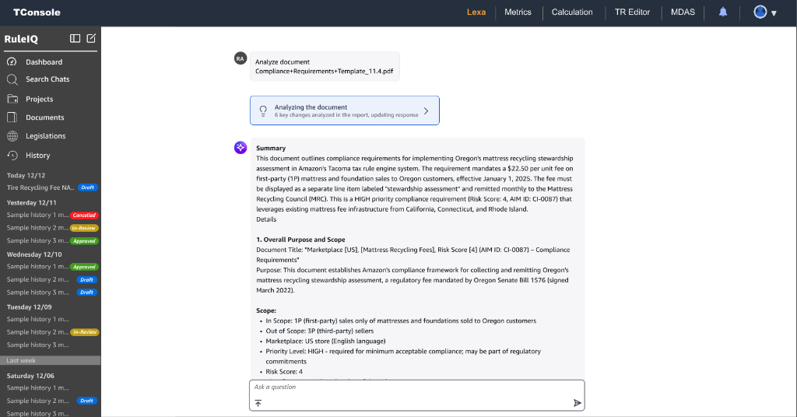Click the notification bell icon
The image size is (797, 417).
(x=723, y=12)
